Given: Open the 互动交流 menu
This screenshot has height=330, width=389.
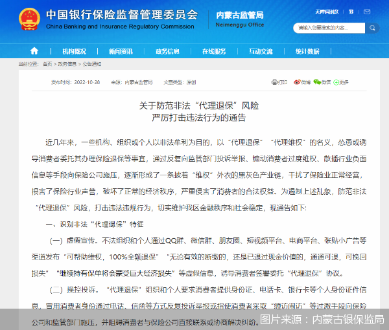Looking at the screenshot, I should (261, 51).
